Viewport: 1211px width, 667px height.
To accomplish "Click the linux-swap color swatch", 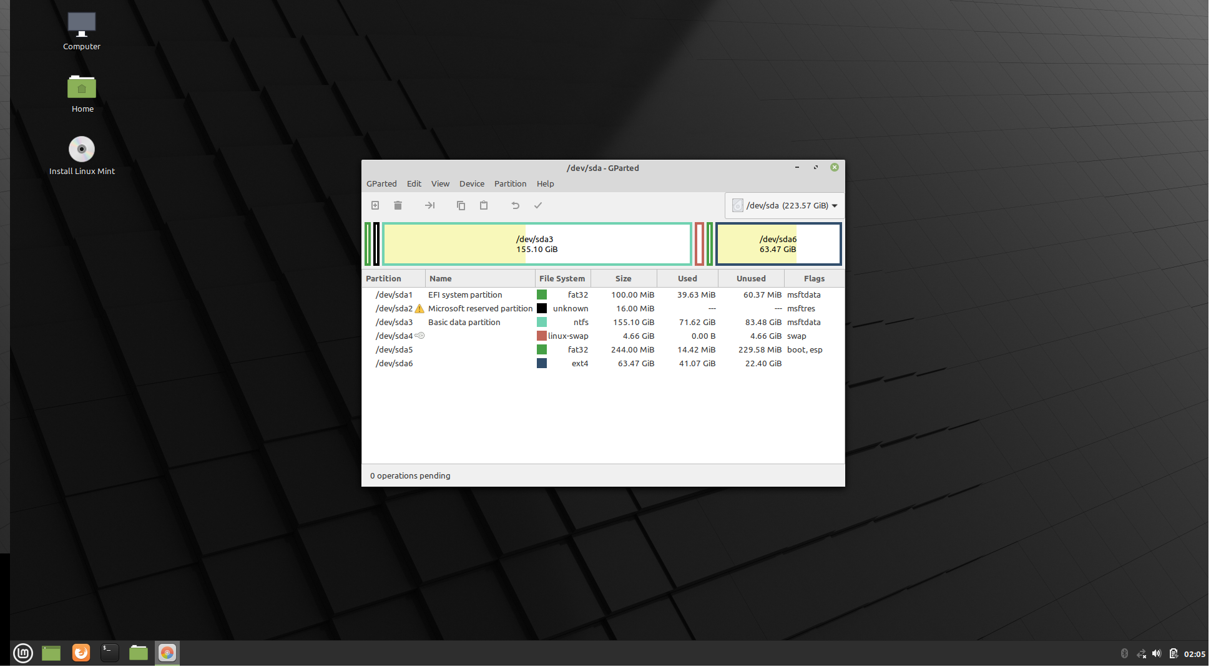I will pyautogui.click(x=542, y=336).
